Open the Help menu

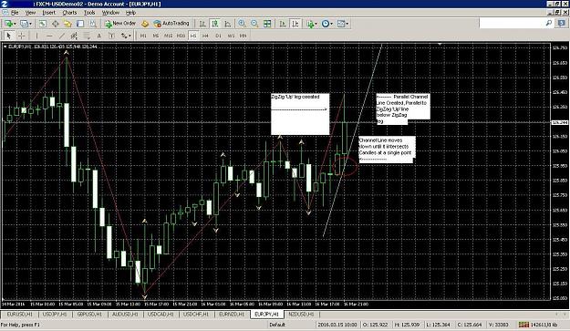[x=130, y=13]
